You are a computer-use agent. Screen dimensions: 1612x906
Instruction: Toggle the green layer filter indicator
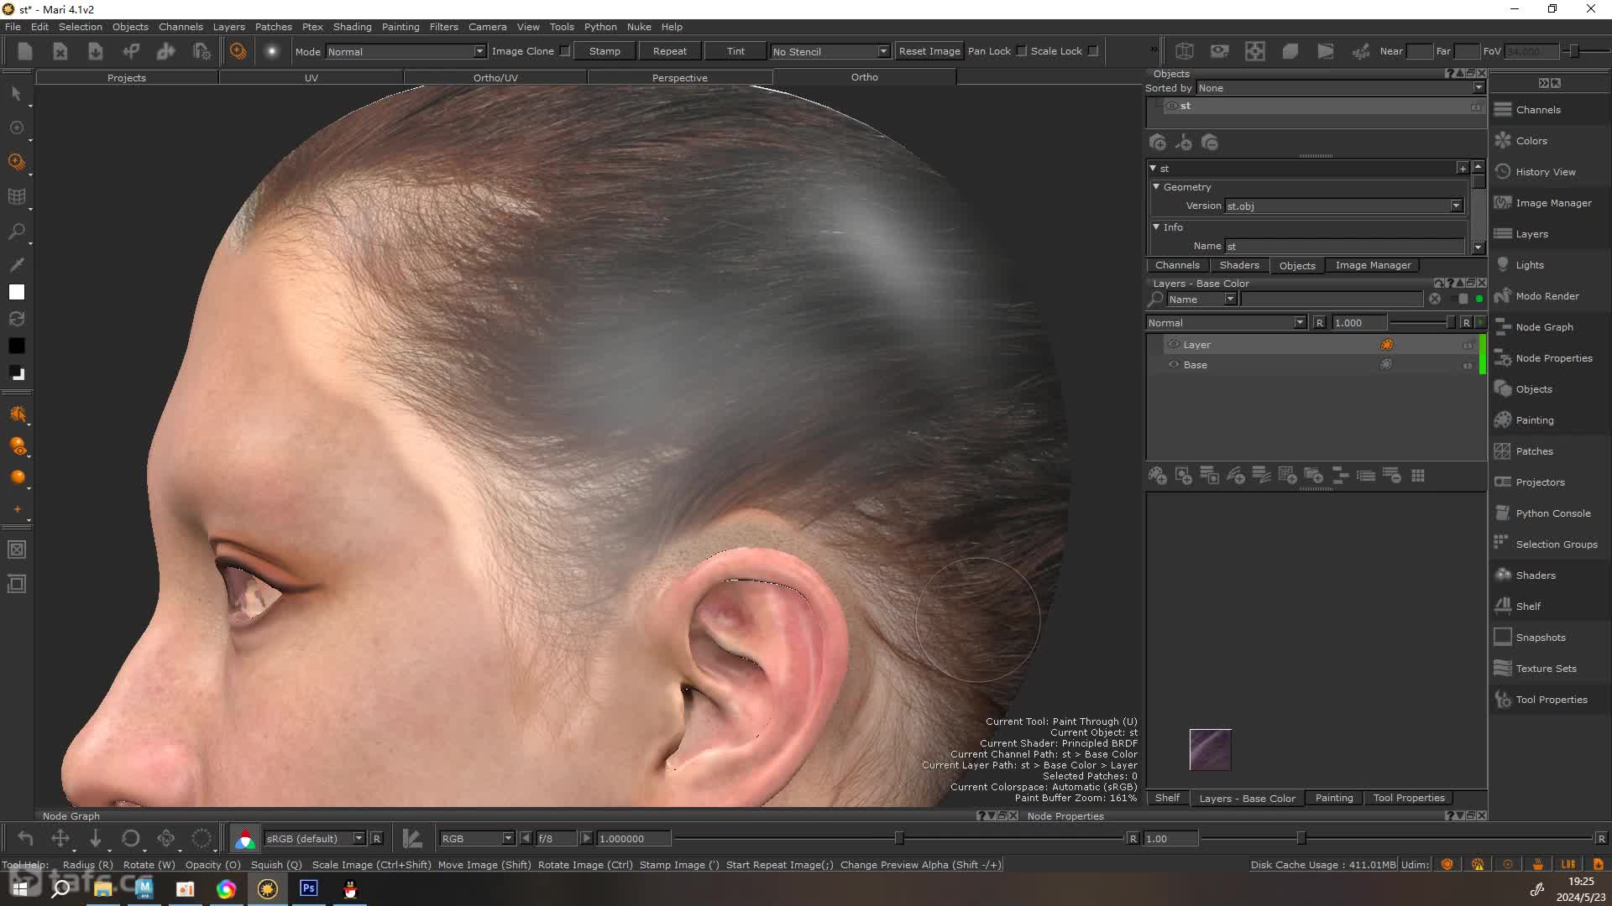(1479, 299)
